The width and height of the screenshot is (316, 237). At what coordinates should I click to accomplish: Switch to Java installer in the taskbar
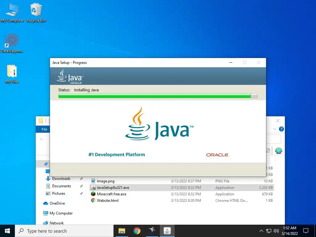pos(167,231)
